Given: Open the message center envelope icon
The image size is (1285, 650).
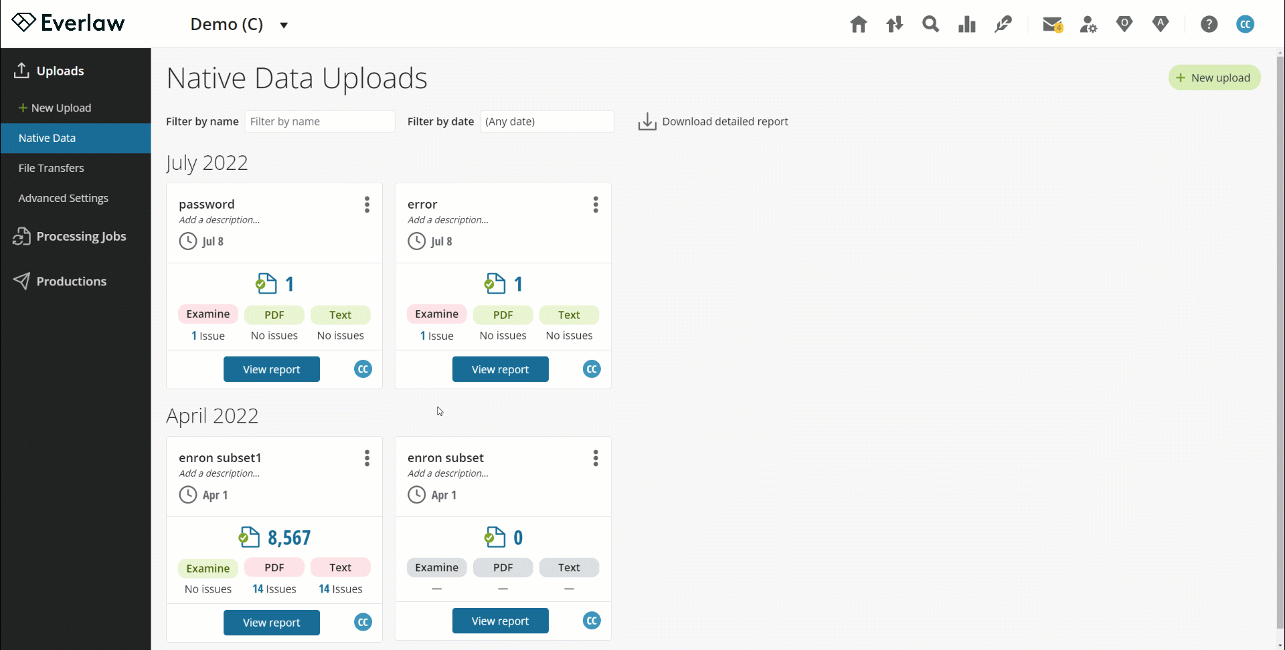Looking at the screenshot, I should click(x=1053, y=25).
